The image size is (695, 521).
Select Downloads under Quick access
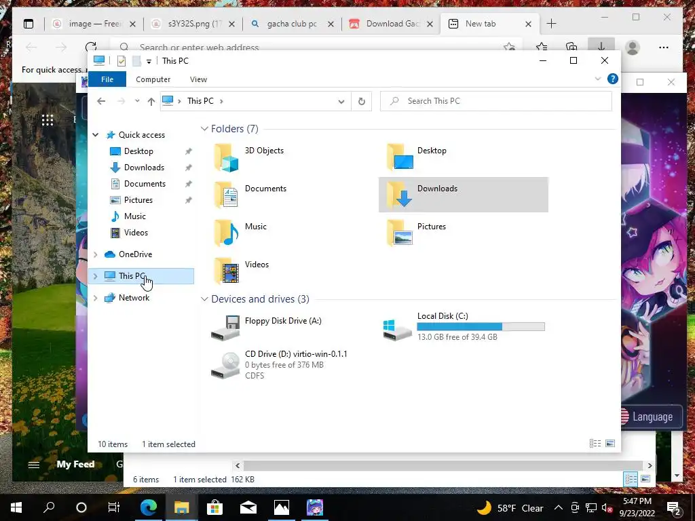point(144,168)
